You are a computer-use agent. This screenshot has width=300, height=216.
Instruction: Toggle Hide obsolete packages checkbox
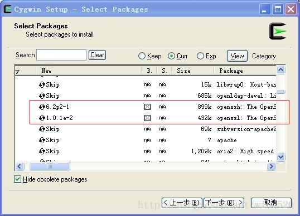17,179
